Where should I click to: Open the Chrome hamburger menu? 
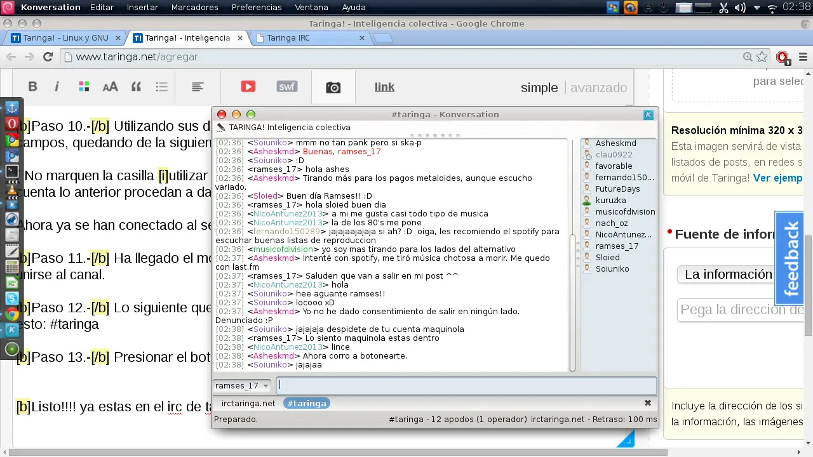pyautogui.click(x=803, y=56)
